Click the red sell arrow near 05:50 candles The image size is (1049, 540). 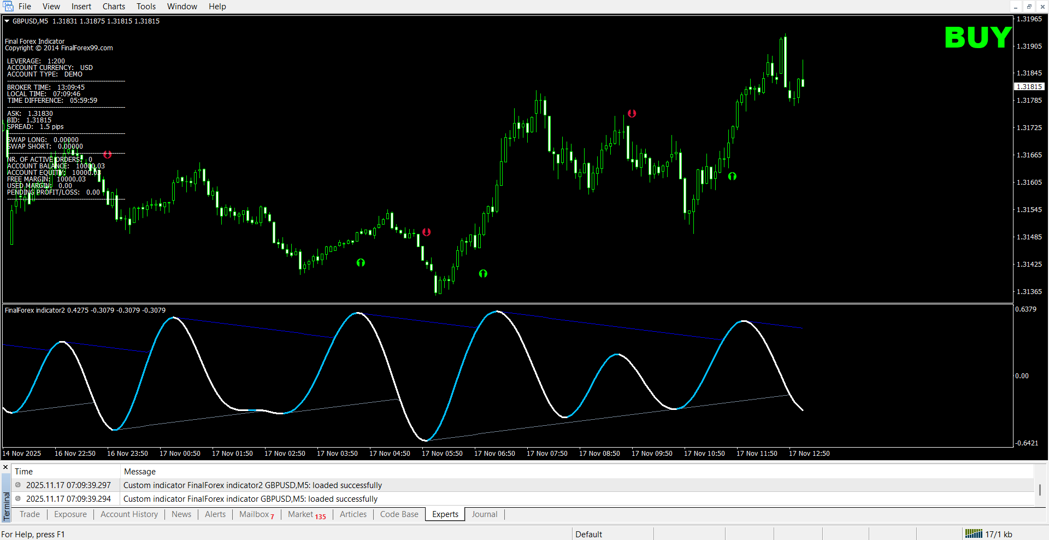426,232
